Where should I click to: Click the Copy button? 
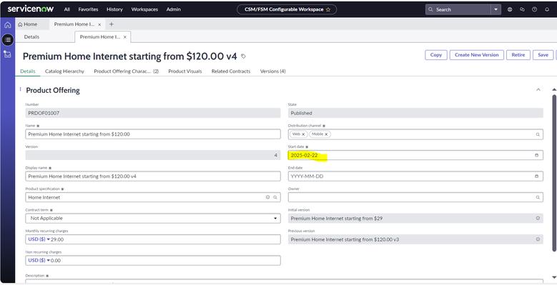436,55
